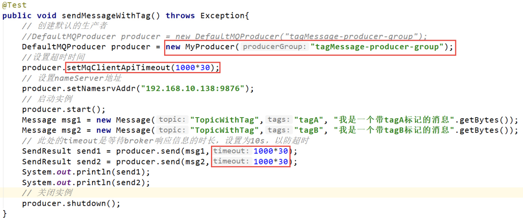
Task: Click the producerGroup parameter hint
Action: click(x=275, y=47)
